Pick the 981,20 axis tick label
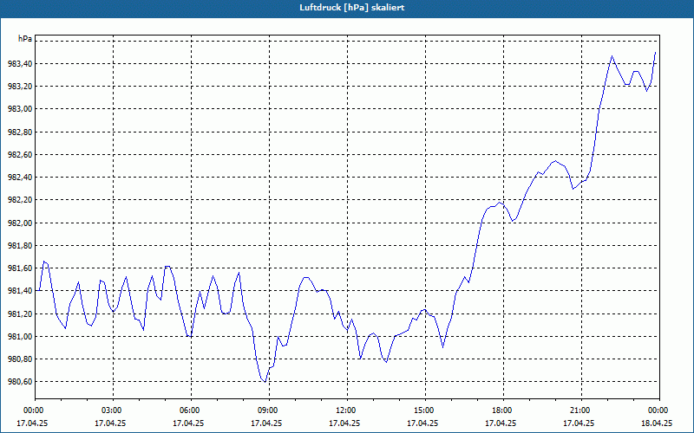 pyautogui.click(x=20, y=313)
